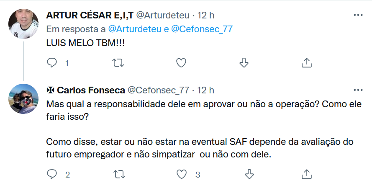The image size is (372, 188).
Task: Open Artur César's tweet 12 h timestamp
Action: tap(206, 15)
